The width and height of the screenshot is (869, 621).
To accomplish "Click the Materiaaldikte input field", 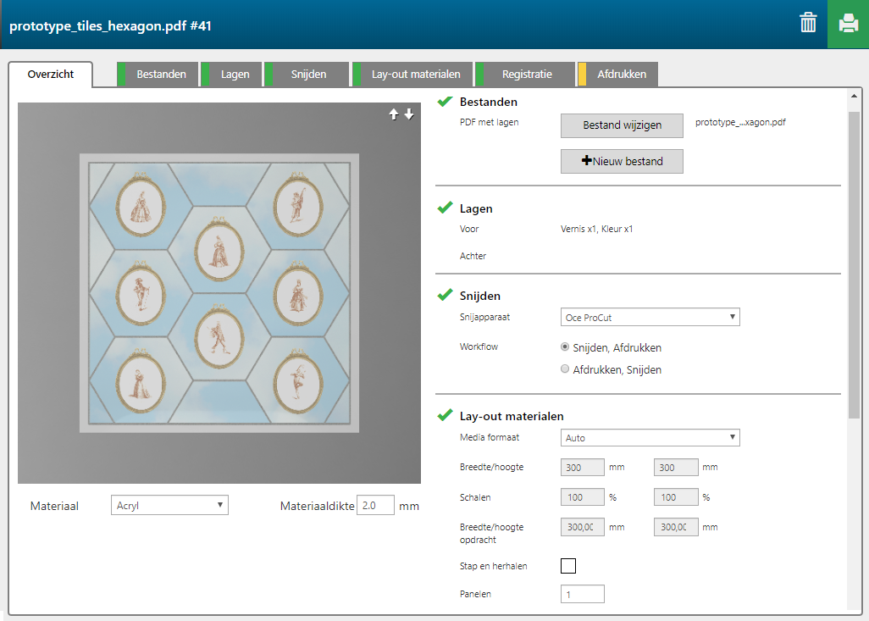I will tap(375, 505).
